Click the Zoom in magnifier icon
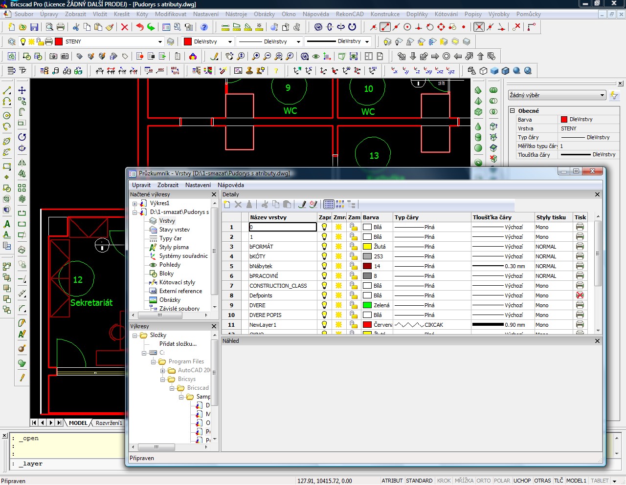The height and width of the screenshot is (485, 626). pos(256,57)
